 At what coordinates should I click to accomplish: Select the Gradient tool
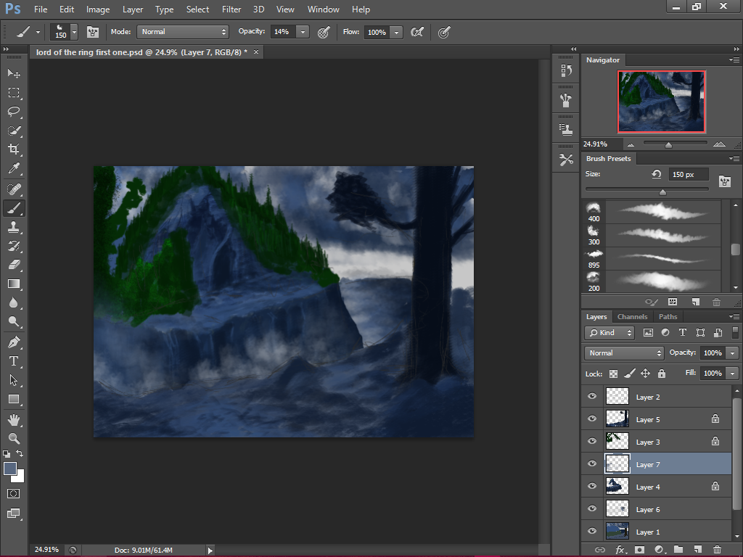click(14, 284)
